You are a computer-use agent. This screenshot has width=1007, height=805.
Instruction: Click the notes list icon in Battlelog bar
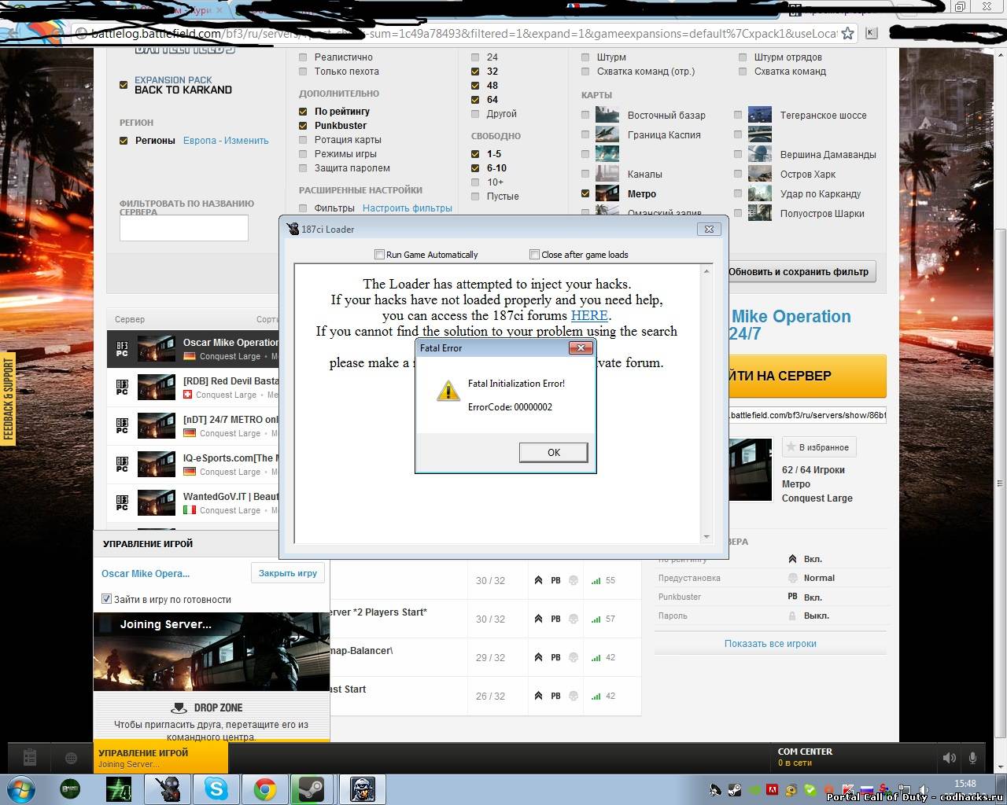tap(30, 758)
